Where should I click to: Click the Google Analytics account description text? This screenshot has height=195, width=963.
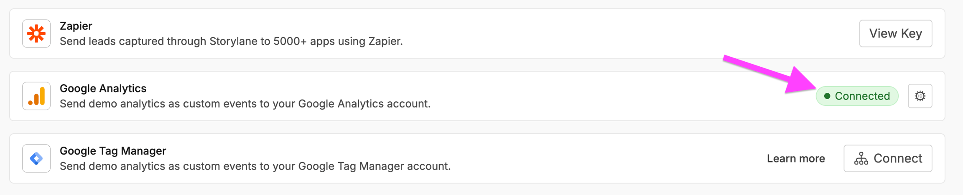point(245,104)
